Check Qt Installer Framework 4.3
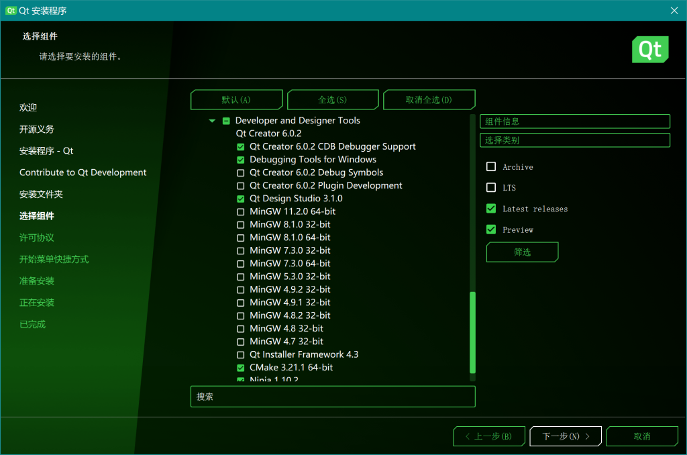Viewport: 687px width, 455px height. [x=241, y=354]
